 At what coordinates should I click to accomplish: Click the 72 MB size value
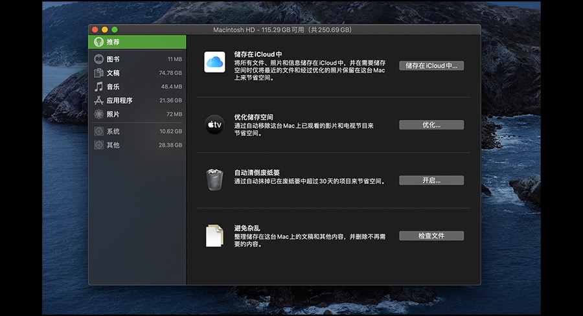tap(174, 114)
